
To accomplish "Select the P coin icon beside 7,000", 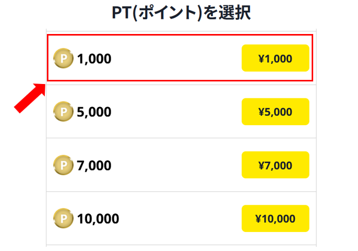I will [63, 165].
